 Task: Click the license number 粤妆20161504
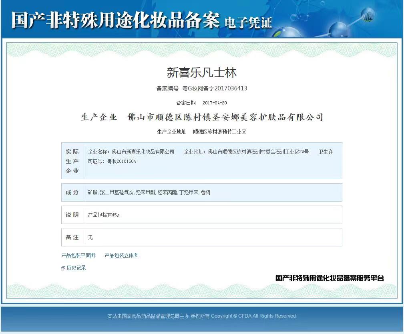point(121,161)
